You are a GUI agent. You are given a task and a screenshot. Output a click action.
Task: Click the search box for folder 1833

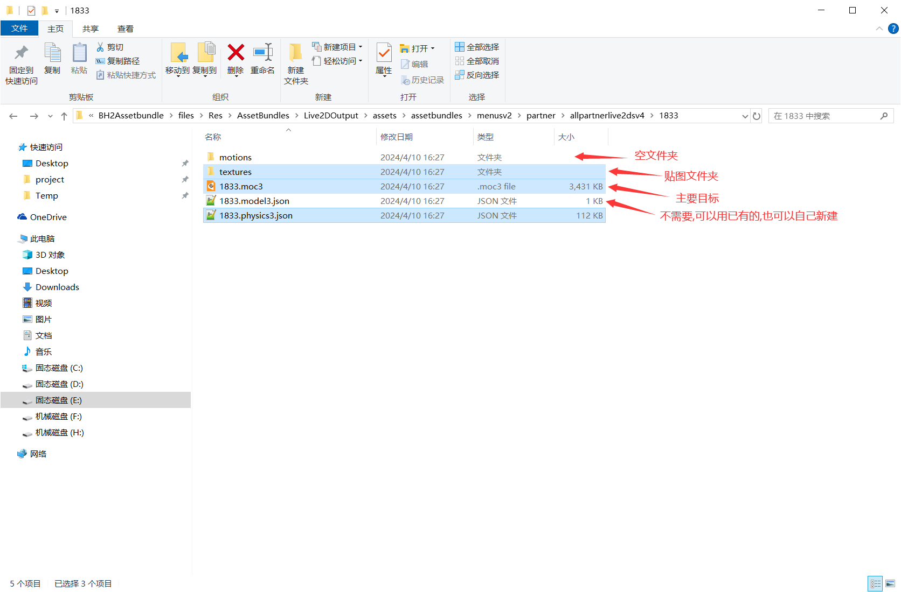click(x=824, y=116)
